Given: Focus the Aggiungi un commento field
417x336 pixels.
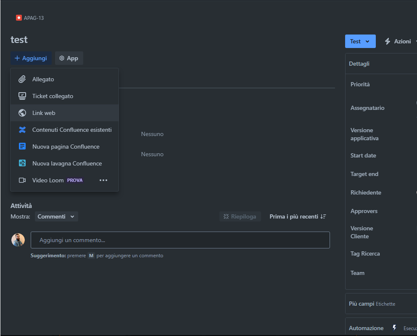Looking at the screenshot, I should point(180,240).
